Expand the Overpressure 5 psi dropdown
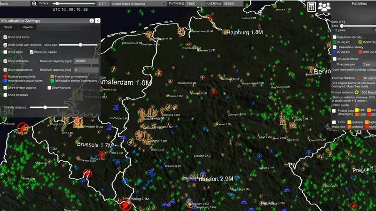This screenshot has width=376, height=211. (x=367, y=64)
